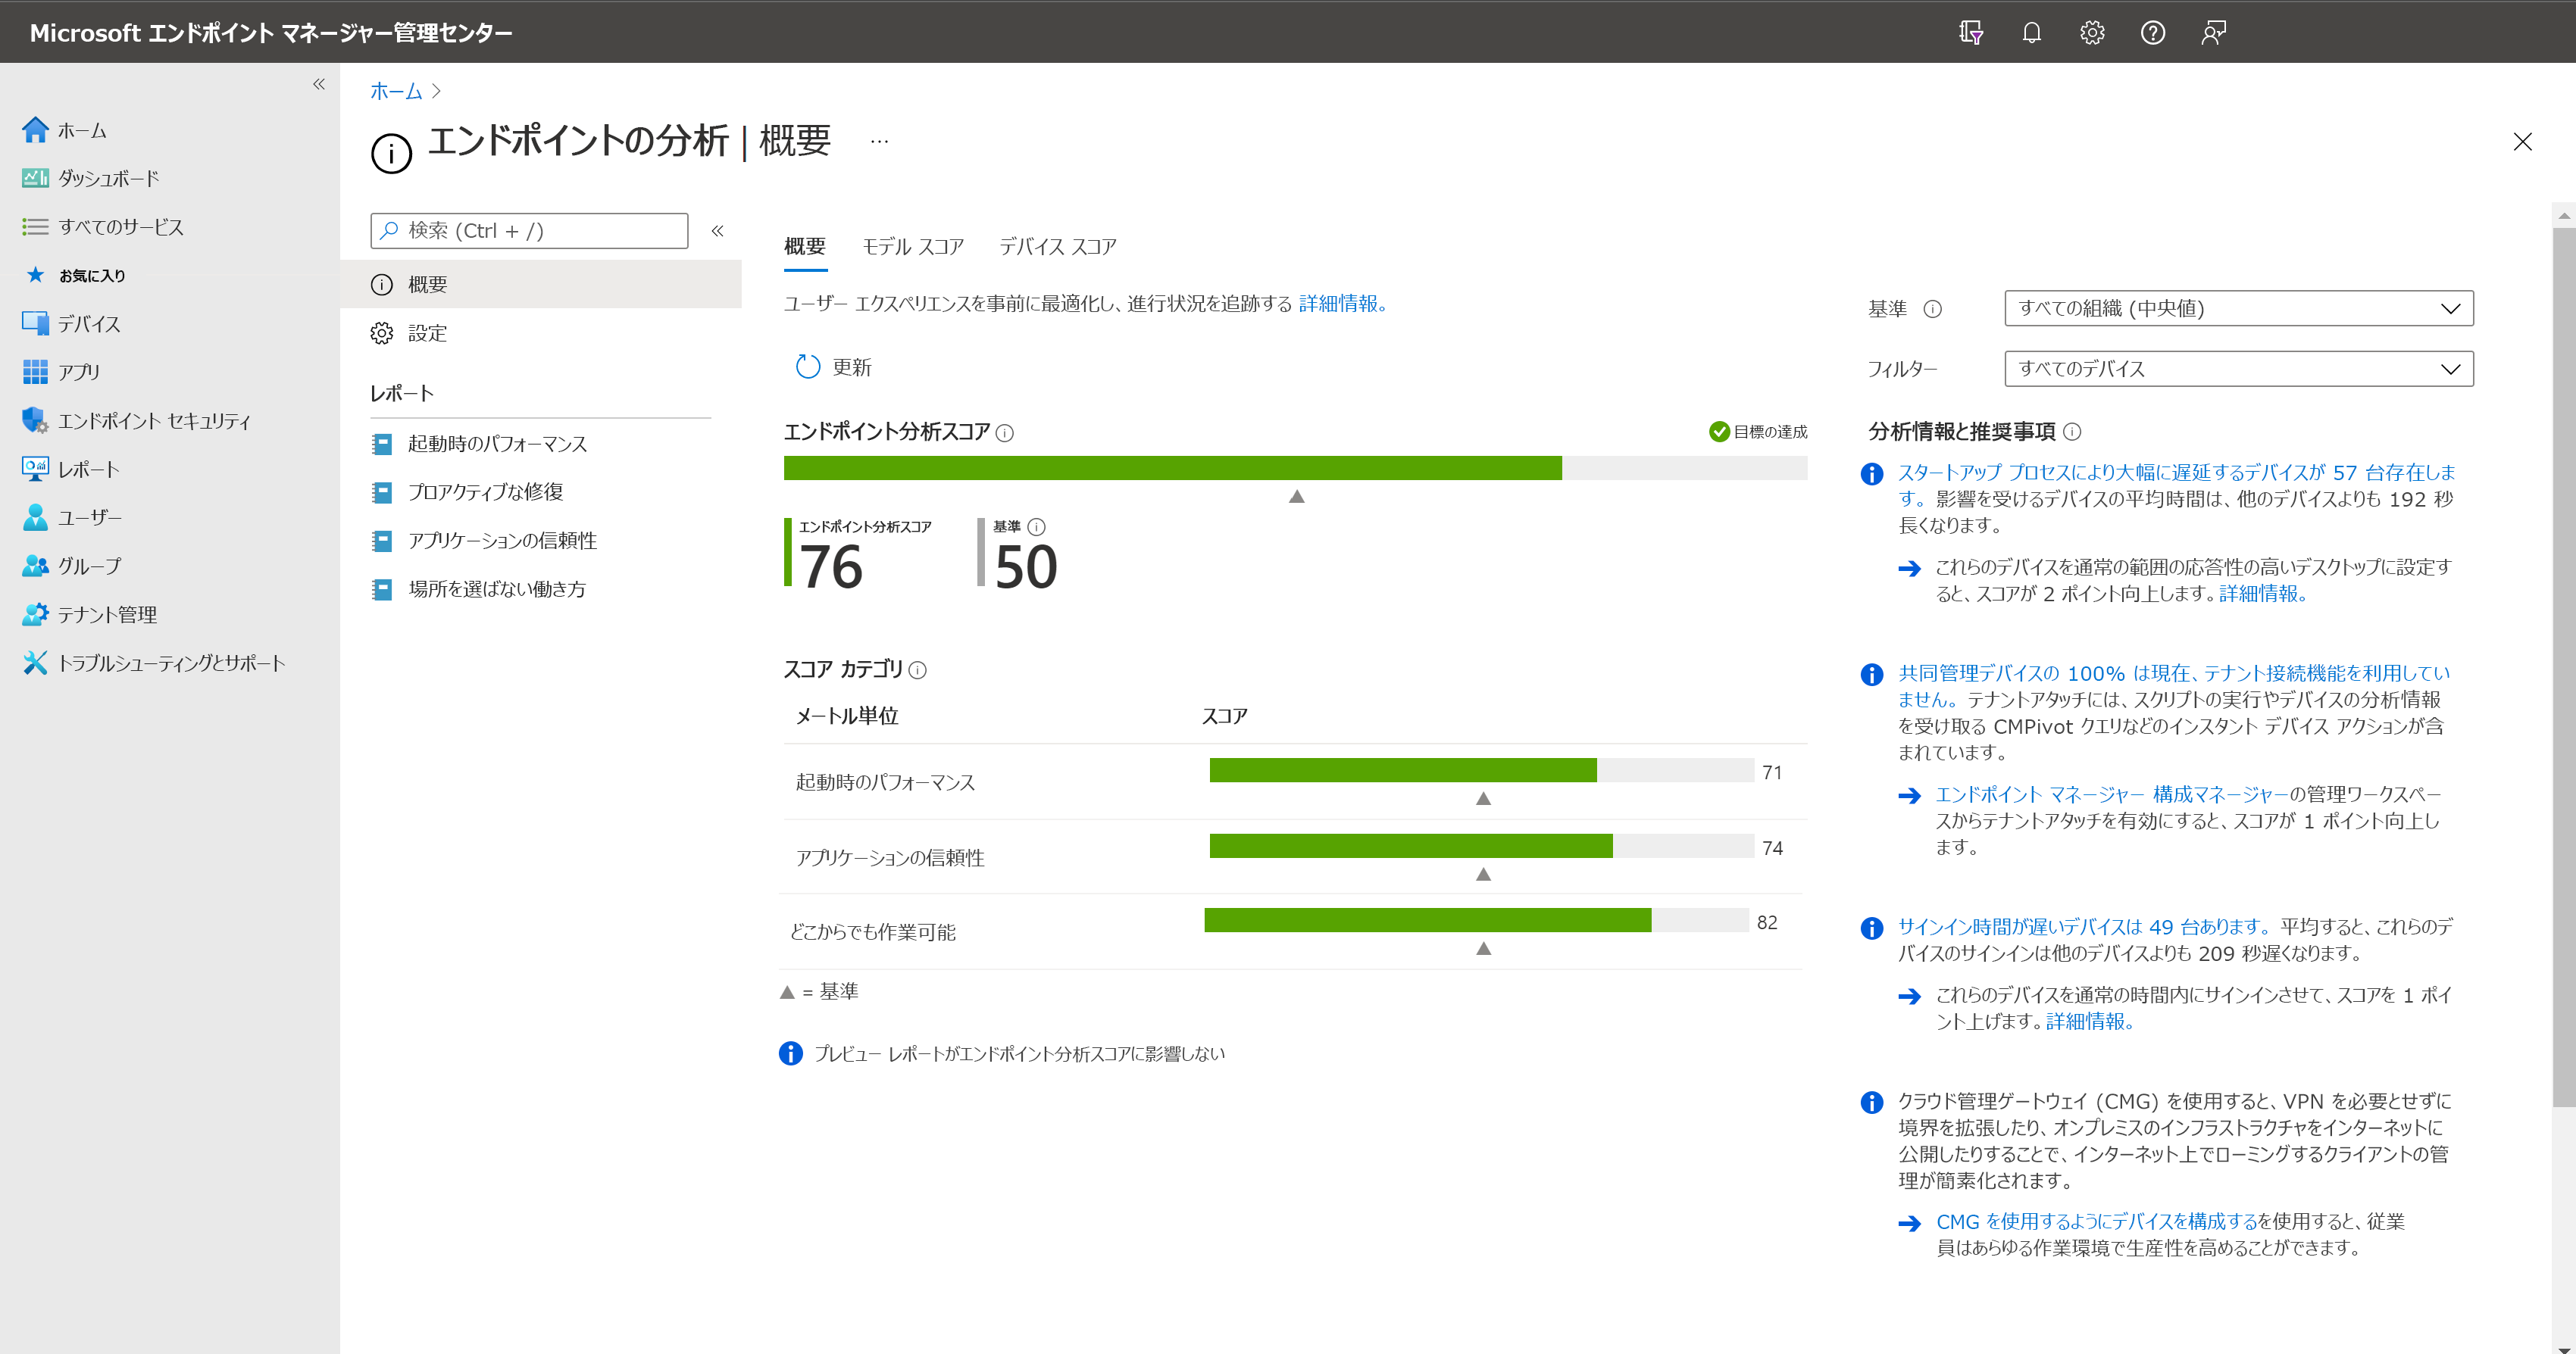Collapse the left navigation sidebar
This screenshot has height=1354, width=2576.
pyautogui.click(x=319, y=84)
